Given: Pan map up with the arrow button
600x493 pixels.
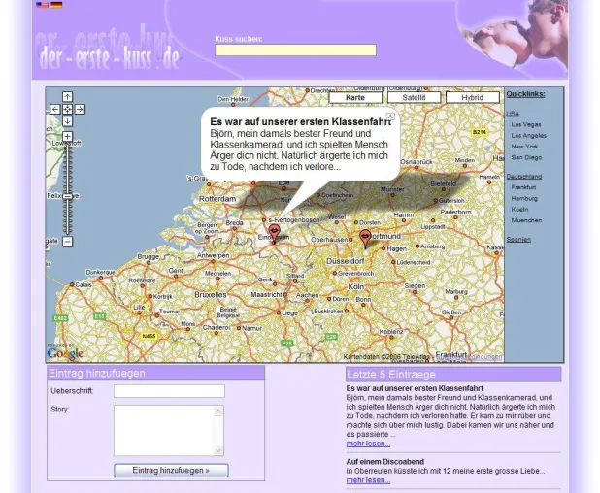Looking at the screenshot, I should 67,96.
